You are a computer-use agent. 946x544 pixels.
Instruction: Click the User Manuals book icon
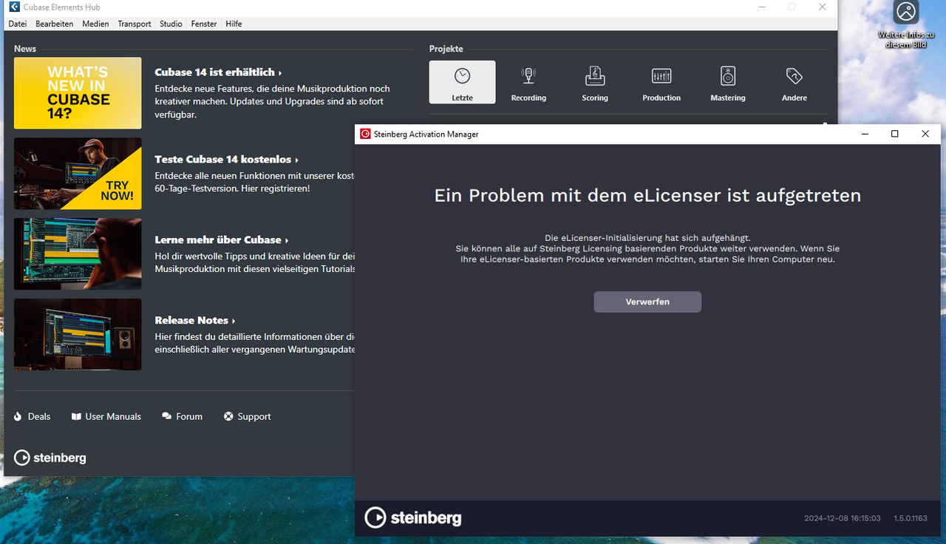(76, 417)
